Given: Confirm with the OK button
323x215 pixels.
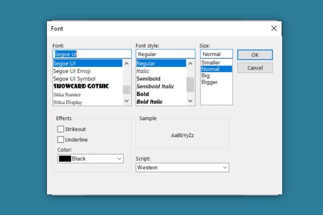Looking at the screenshot, I should point(255,55).
